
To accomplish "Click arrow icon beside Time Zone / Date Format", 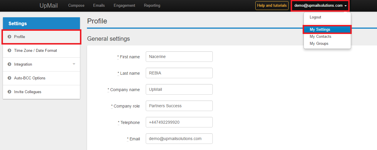I will pos(9,51).
